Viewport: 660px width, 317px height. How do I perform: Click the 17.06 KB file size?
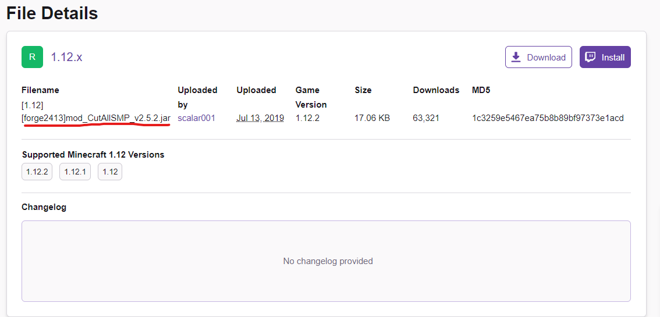(372, 118)
